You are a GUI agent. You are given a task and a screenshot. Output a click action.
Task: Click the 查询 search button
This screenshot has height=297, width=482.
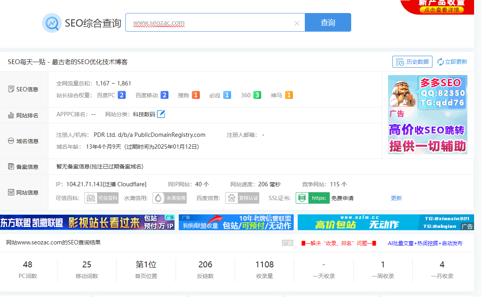point(328,23)
